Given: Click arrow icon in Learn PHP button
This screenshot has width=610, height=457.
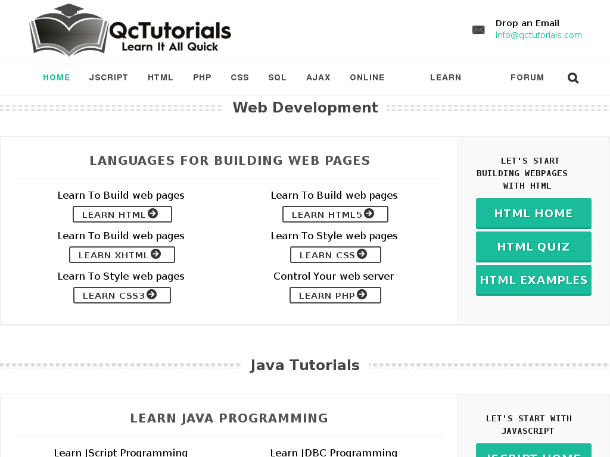Looking at the screenshot, I should click(x=362, y=294).
